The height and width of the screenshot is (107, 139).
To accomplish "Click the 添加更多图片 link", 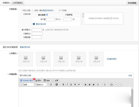I will pyautogui.click(x=112, y=59).
